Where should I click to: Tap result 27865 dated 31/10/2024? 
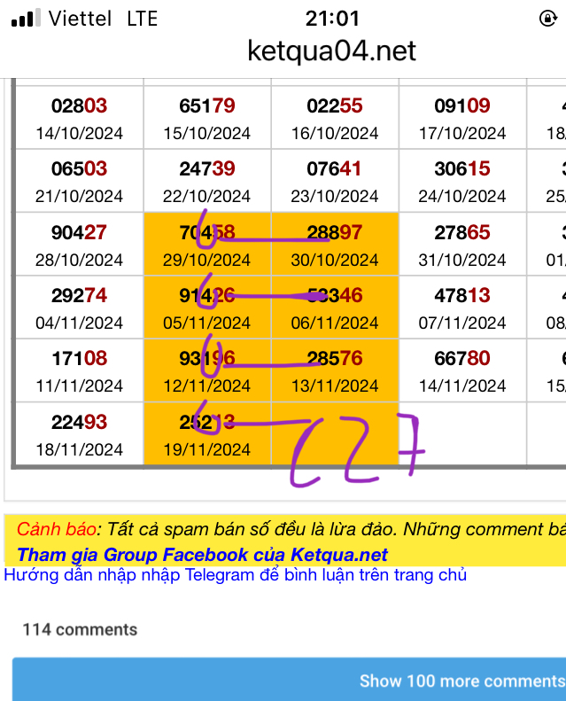point(461,245)
